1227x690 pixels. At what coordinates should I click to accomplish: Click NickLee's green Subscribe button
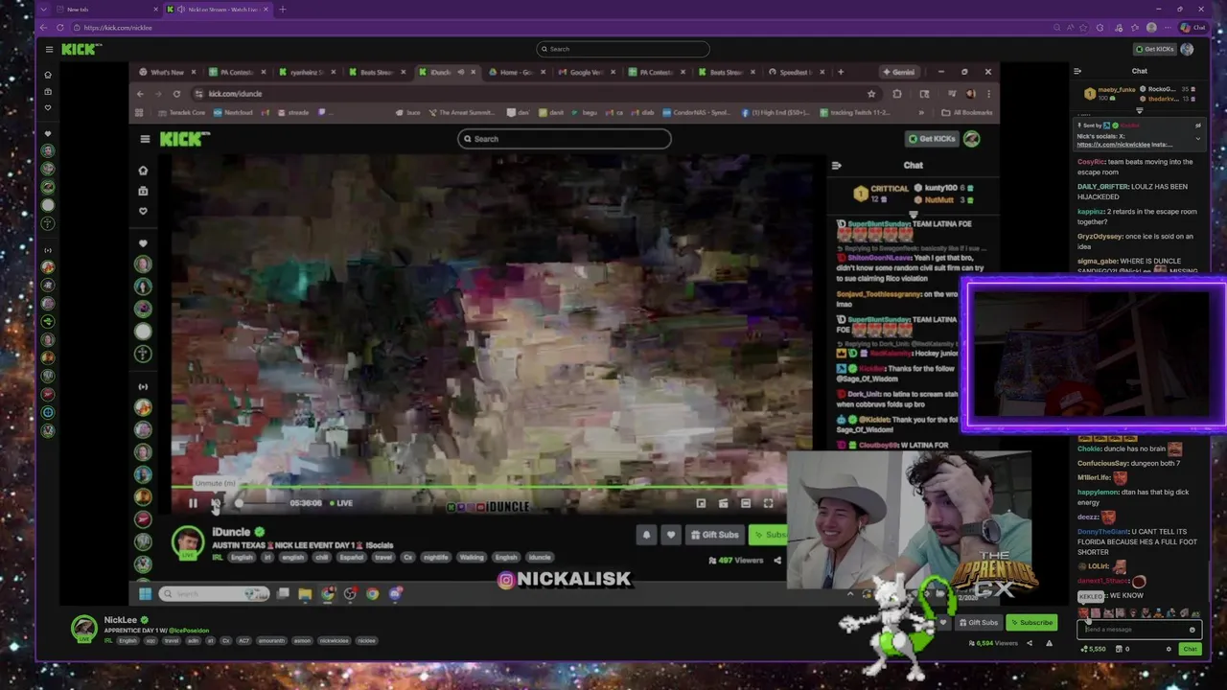pos(1031,622)
